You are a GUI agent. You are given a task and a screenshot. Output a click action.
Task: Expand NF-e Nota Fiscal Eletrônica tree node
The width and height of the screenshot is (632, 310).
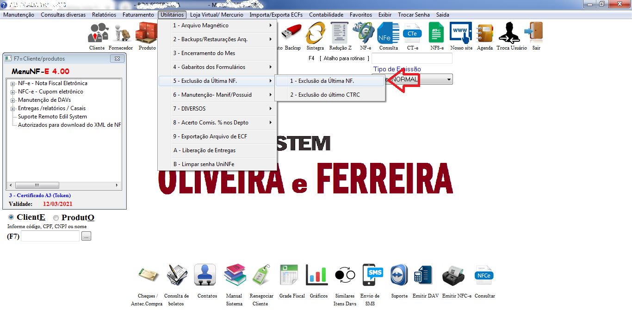[13, 84]
